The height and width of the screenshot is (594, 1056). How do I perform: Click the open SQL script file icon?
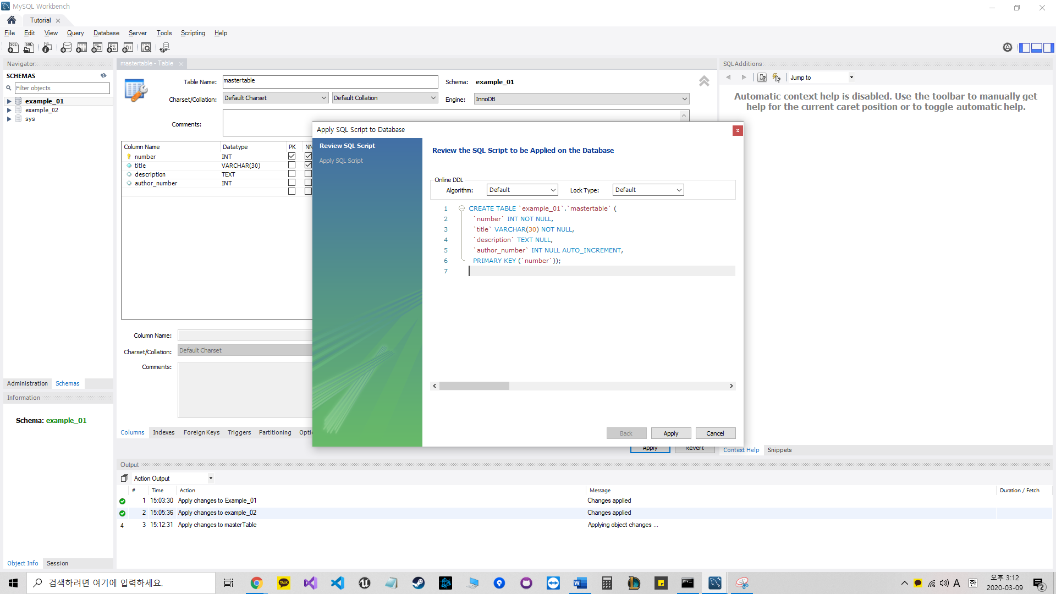click(x=29, y=48)
